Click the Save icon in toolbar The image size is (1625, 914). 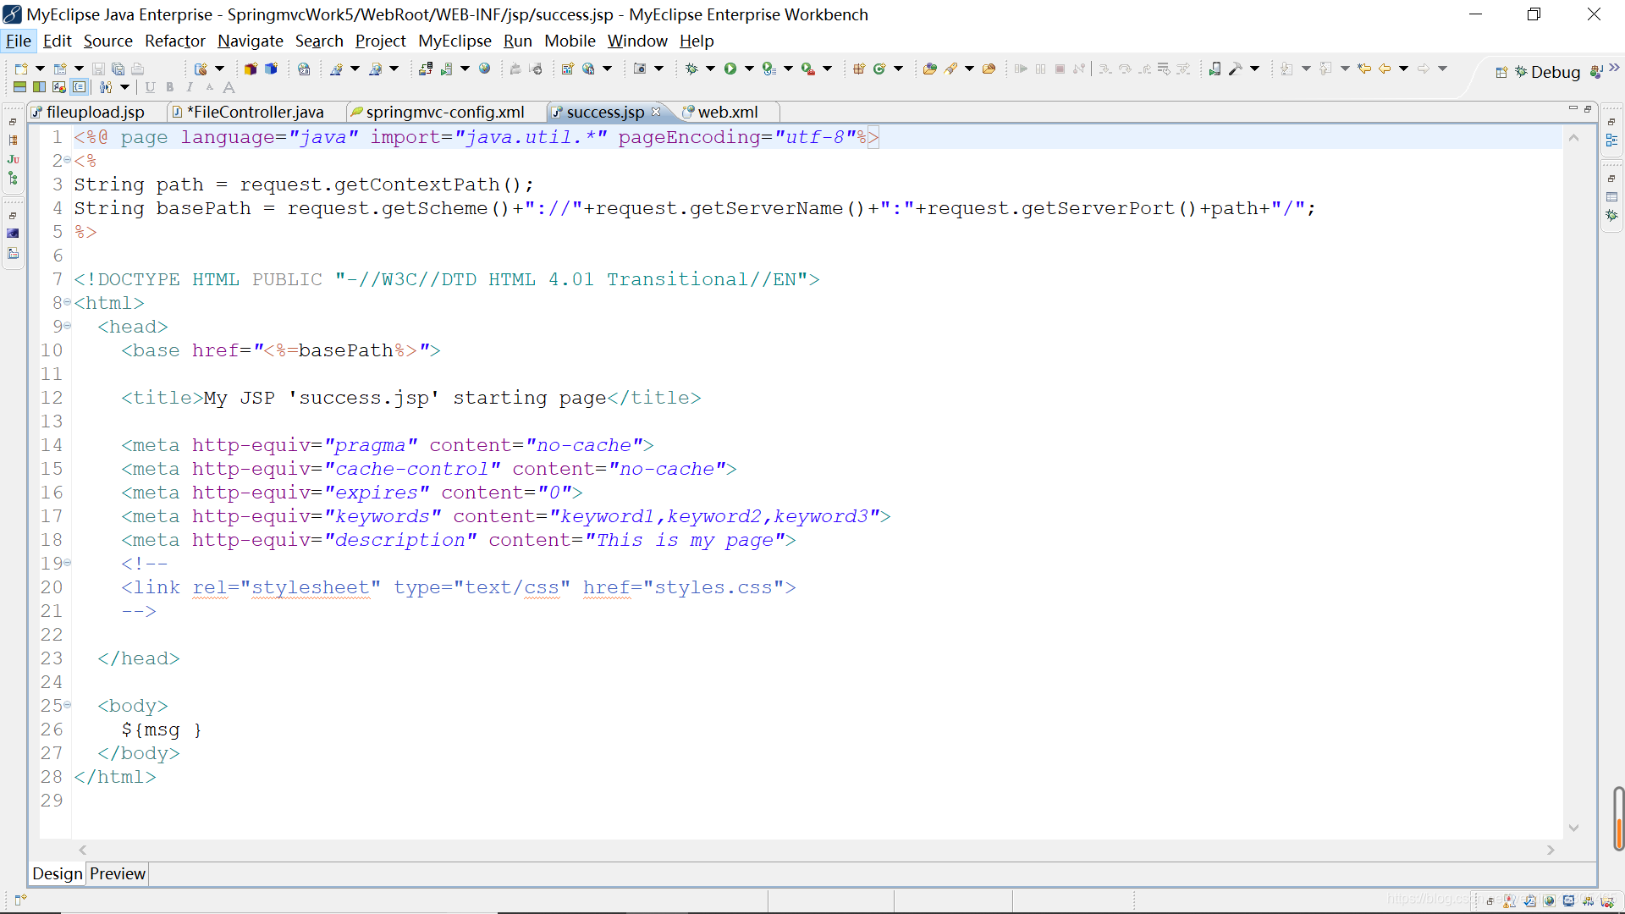pyautogui.click(x=98, y=69)
